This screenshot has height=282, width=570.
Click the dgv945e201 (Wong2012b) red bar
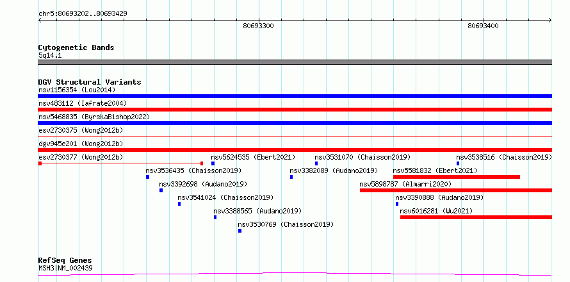coord(295,150)
